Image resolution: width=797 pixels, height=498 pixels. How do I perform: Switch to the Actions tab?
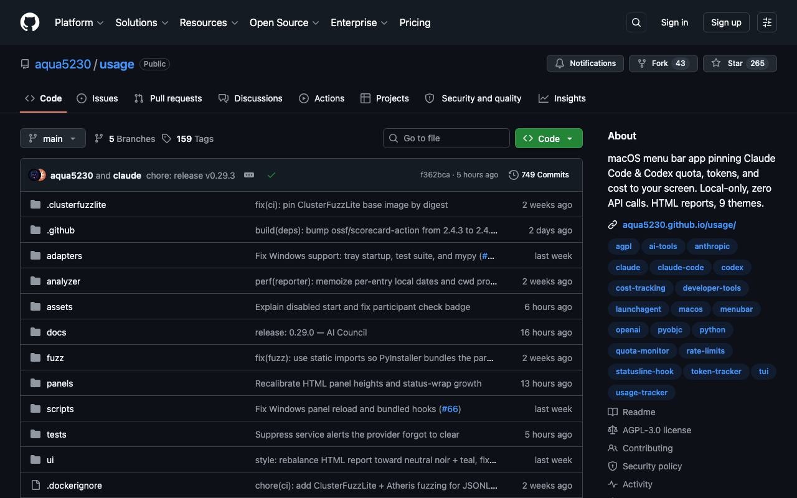click(321, 98)
